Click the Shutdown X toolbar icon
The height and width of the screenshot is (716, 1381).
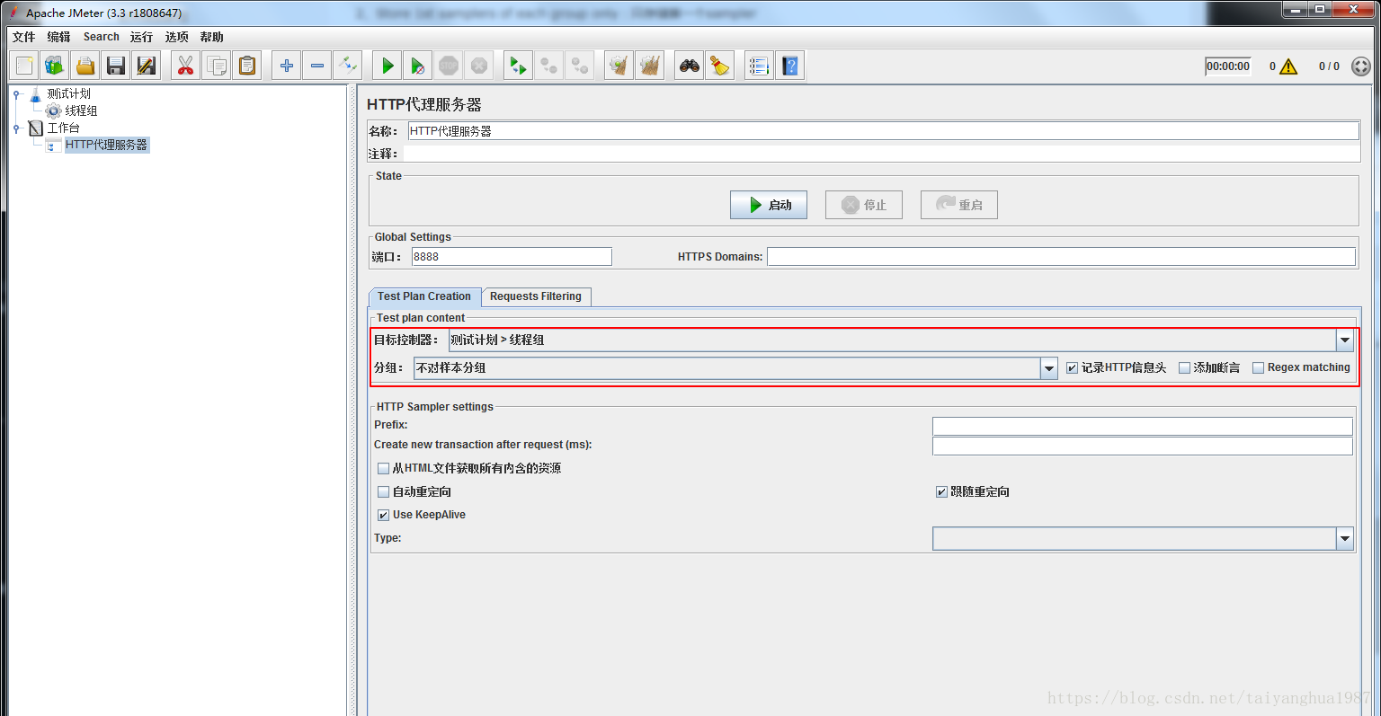click(x=479, y=66)
